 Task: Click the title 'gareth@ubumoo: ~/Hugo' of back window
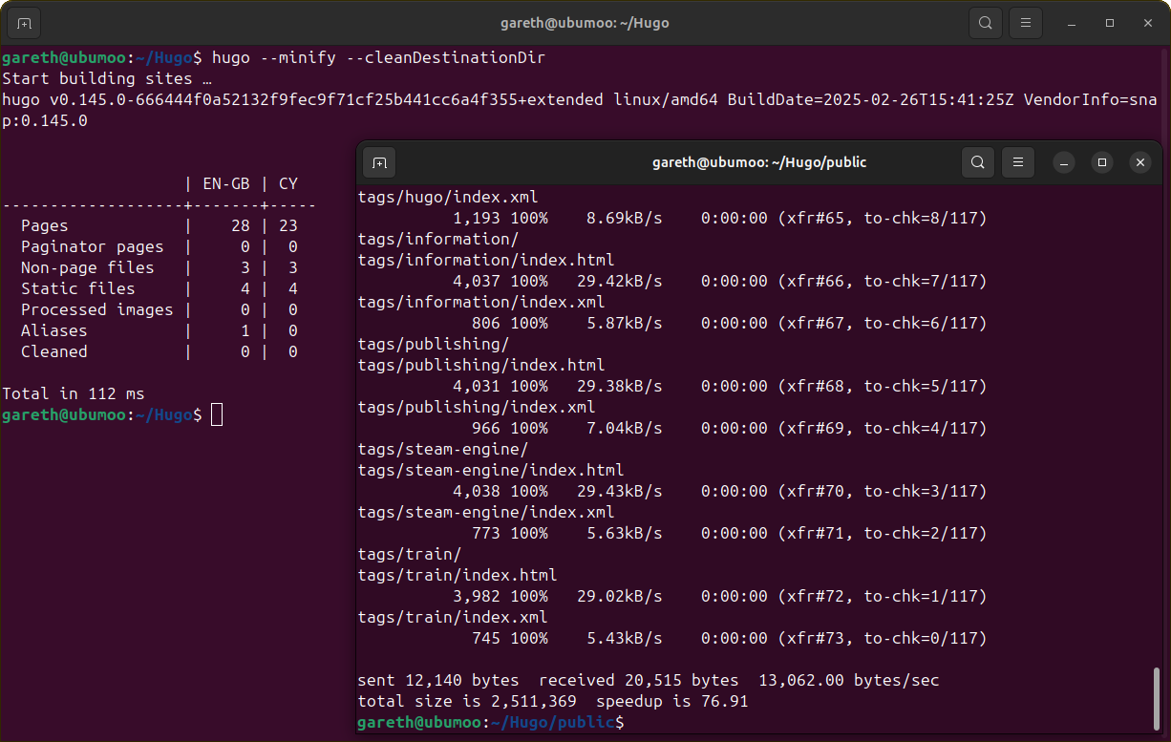(x=585, y=22)
